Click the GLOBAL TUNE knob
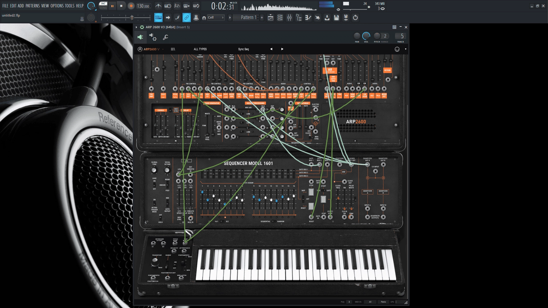This screenshot has width=548, height=308. click(x=154, y=170)
